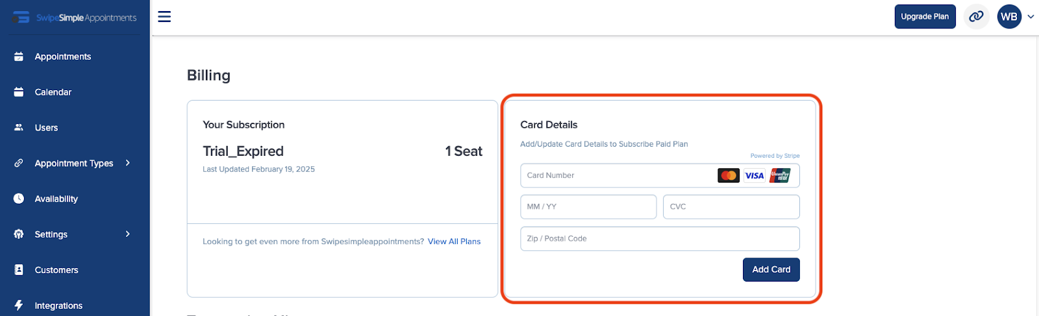
Task: Click the Users people icon
Action: pyautogui.click(x=19, y=128)
